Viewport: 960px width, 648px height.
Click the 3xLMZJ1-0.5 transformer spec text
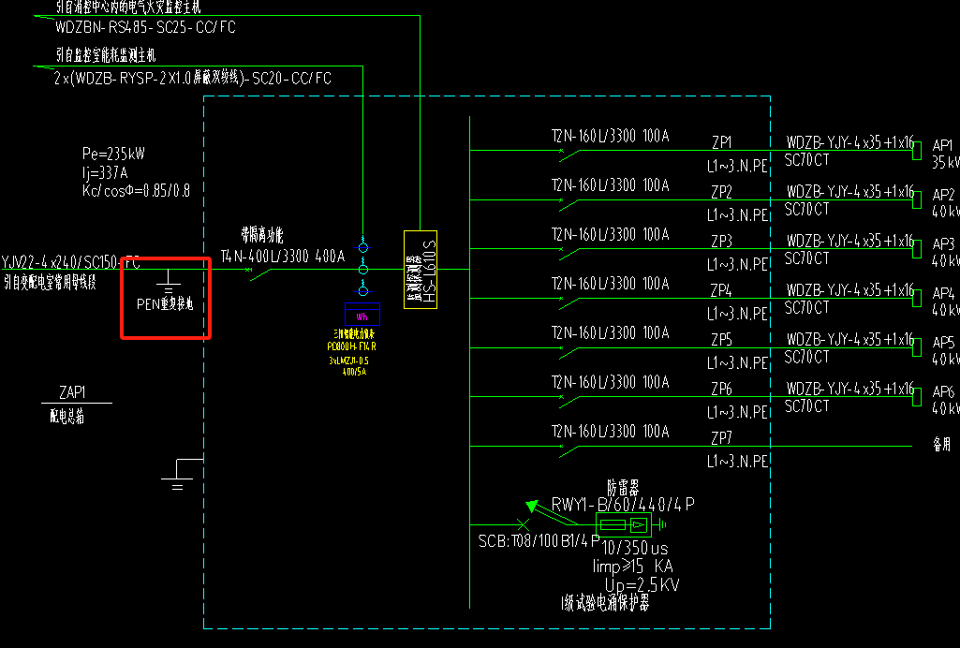(x=349, y=361)
